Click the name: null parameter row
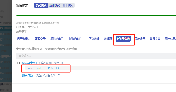 (x=101, y=68)
